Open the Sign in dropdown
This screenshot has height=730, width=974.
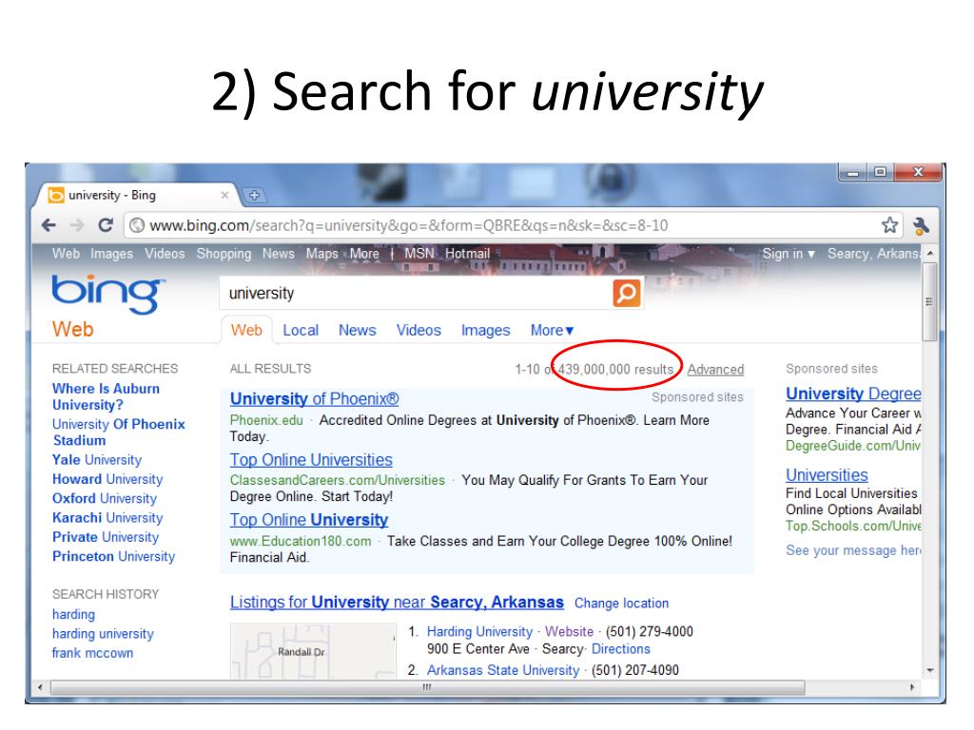point(789,254)
